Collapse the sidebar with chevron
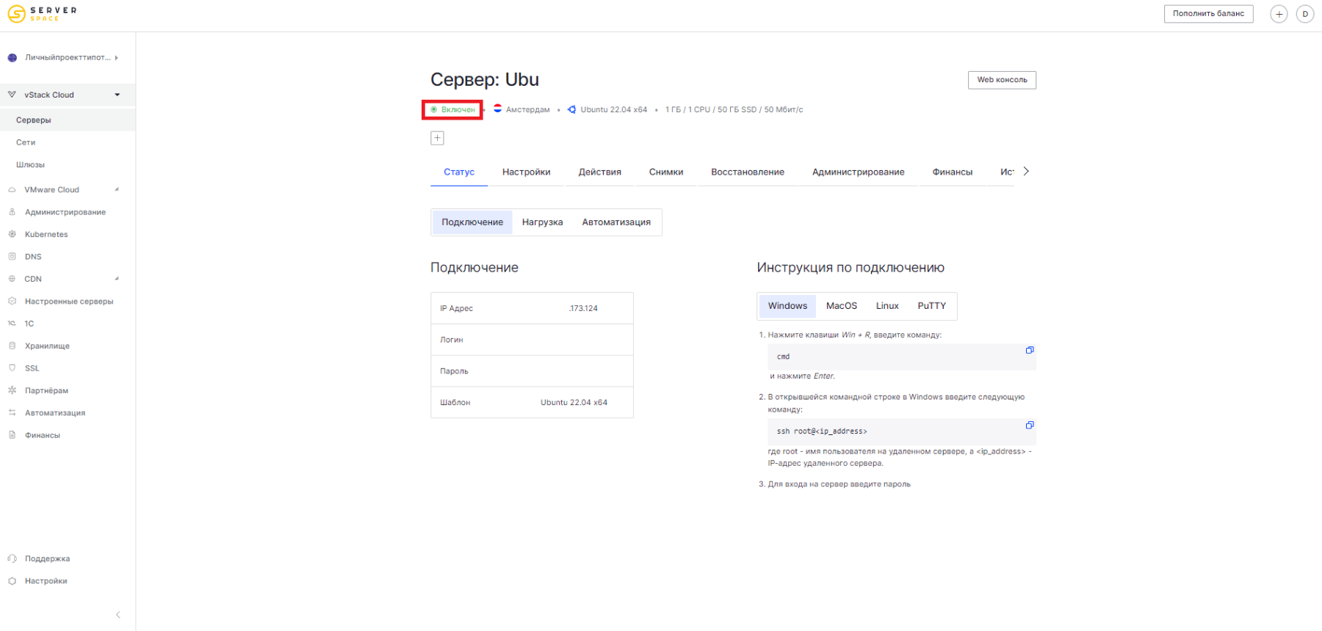 (118, 615)
